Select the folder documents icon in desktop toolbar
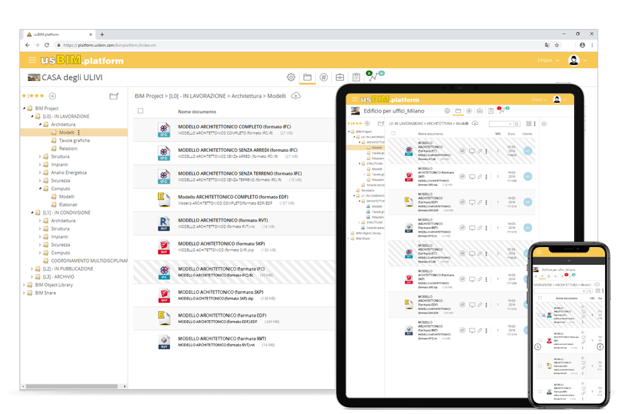 pyautogui.click(x=307, y=77)
